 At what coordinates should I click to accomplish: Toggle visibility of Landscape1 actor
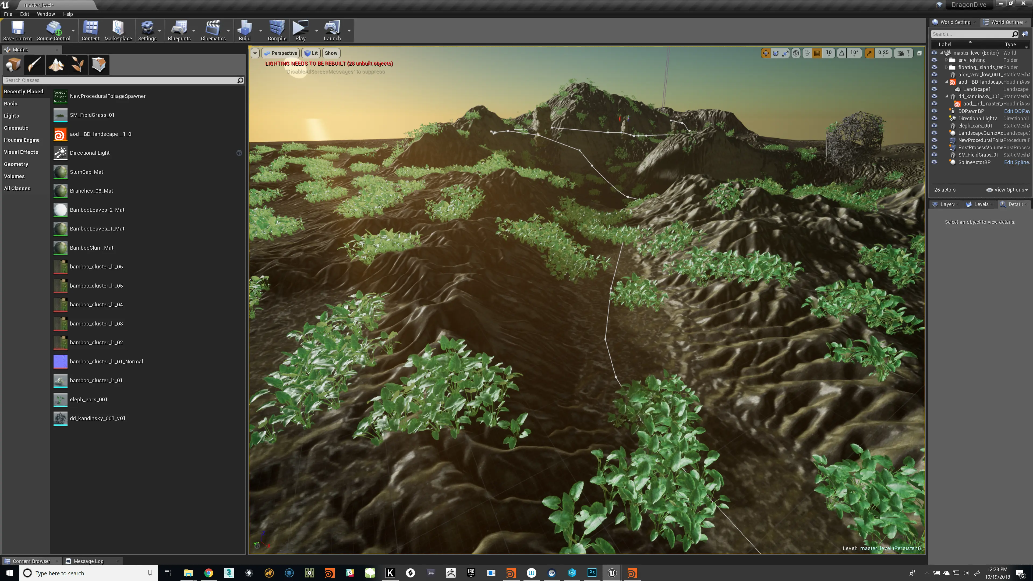(934, 89)
